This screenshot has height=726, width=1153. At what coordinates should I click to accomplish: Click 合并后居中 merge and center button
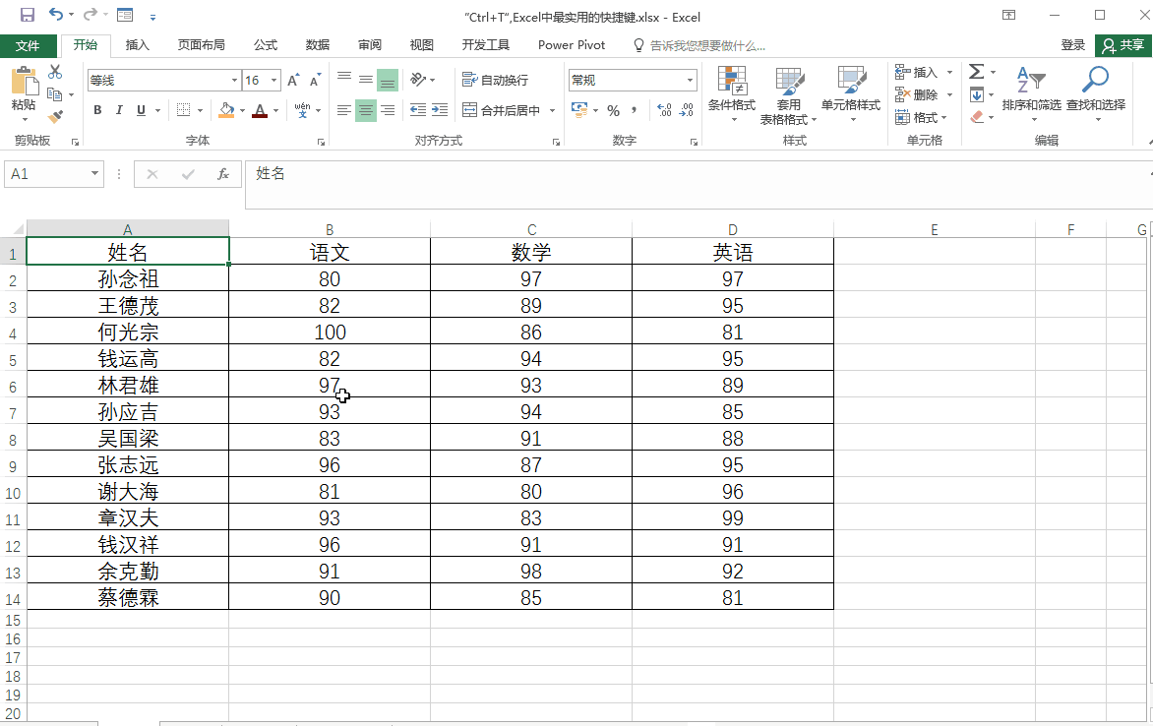pos(502,110)
